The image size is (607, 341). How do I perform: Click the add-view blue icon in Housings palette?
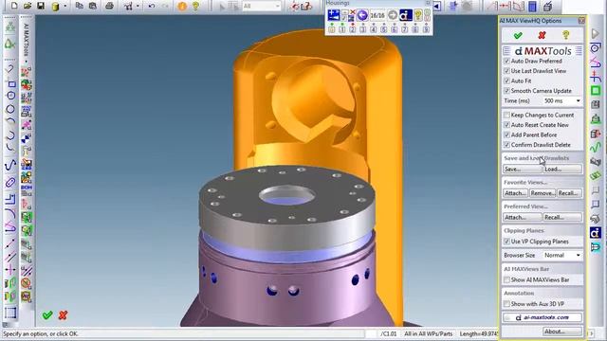click(x=333, y=15)
